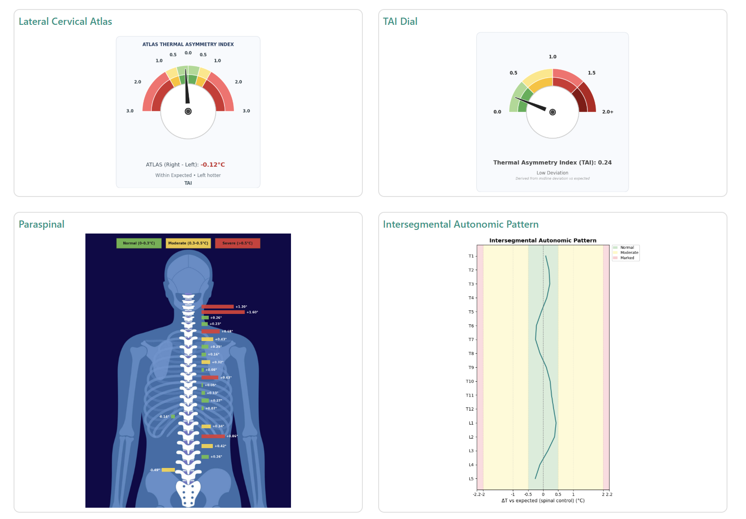Click the red +1.20° paraspinal bar
The image size is (746, 519).
tap(217, 307)
